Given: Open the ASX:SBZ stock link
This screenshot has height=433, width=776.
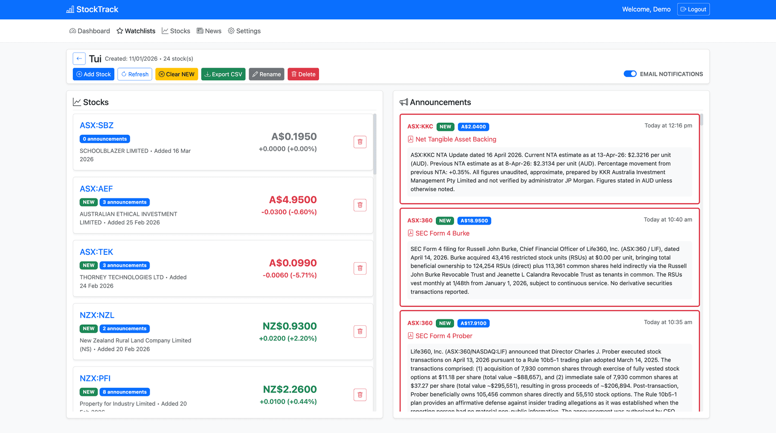Looking at the screenshot, I should coord(97,125).
